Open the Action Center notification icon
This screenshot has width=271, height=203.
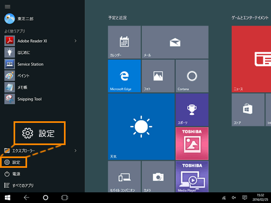(x=244, y=198)
